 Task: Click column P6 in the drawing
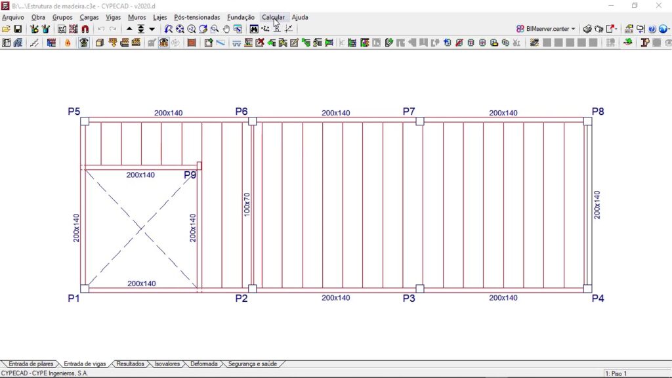click(252, 121)
